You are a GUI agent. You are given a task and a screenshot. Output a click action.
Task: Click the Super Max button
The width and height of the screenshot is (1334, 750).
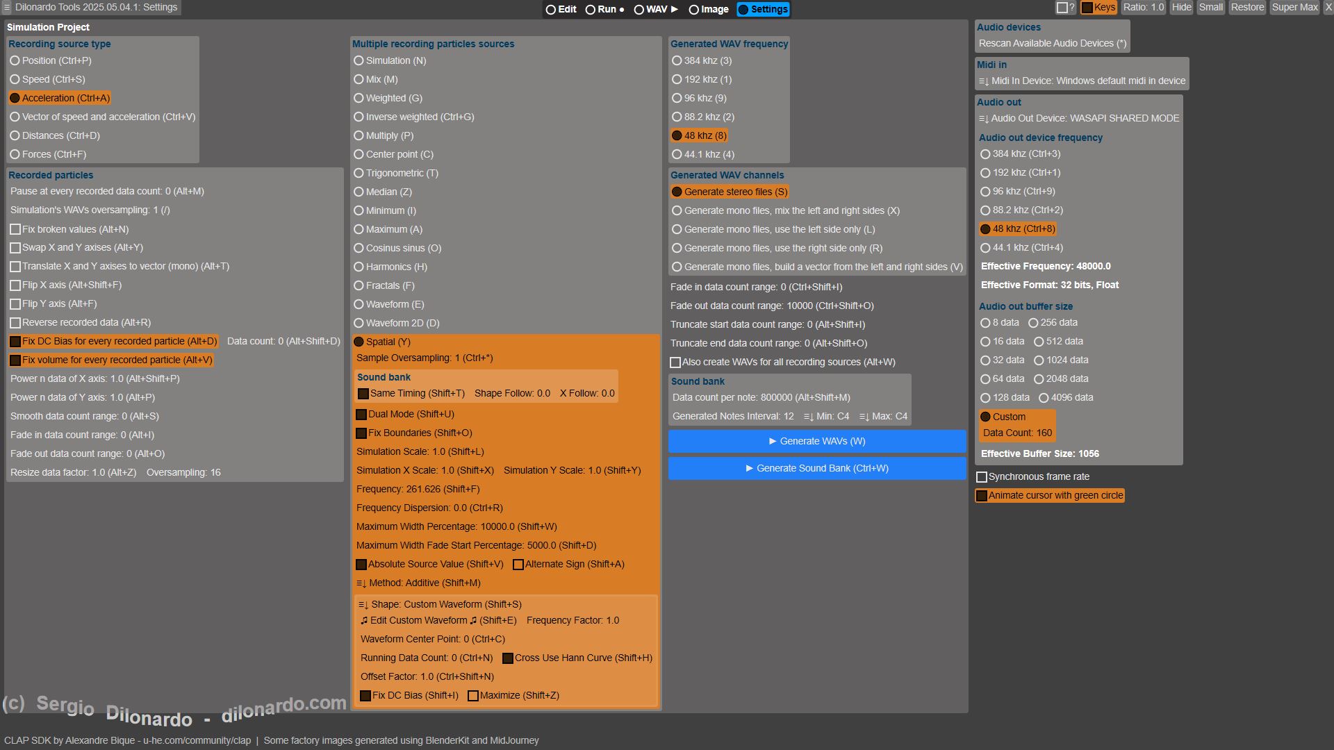[x=1294, y=8]
